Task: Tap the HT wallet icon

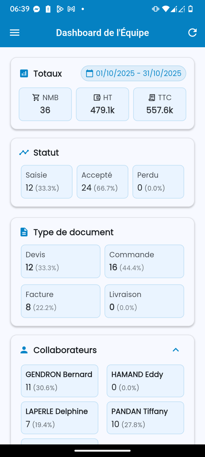Action: [x=97, y=98]
